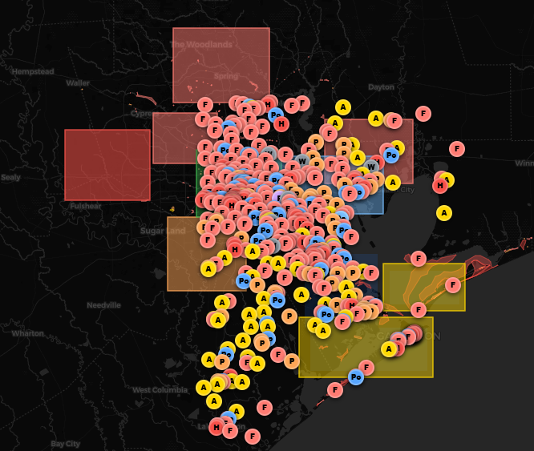
Task: Click the large red rectangle above Fulshear
Action: 107,164
